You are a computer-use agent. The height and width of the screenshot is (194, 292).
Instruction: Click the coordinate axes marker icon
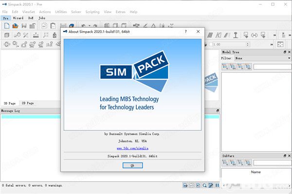coord(46,35)
